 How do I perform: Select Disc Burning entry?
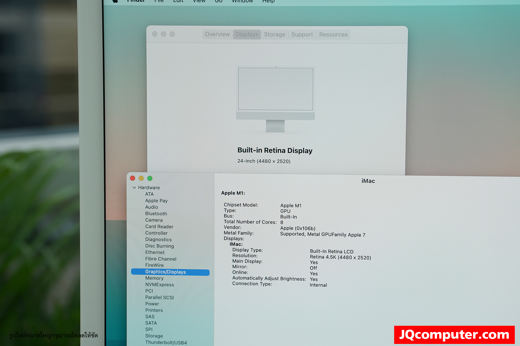pyautogui.click(x=159, y=246)
